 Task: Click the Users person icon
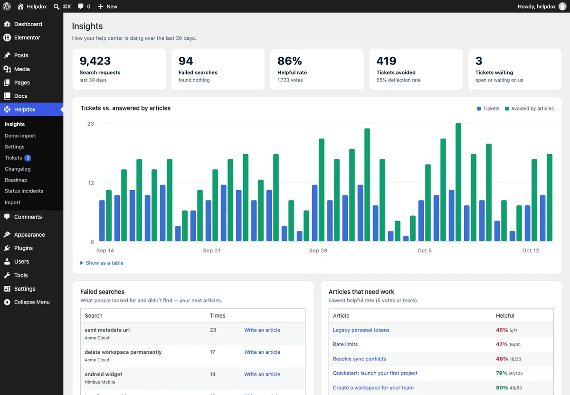[7, 262]
